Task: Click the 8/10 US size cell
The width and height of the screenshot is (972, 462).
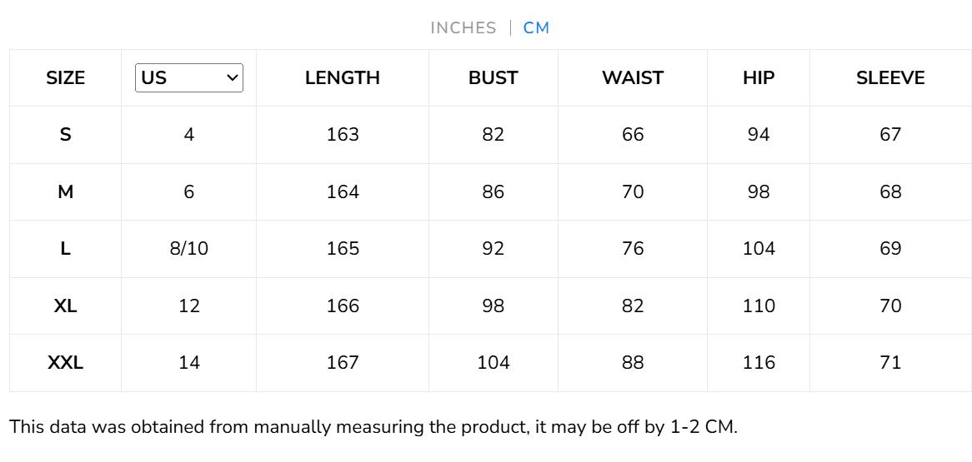Action: [x=189, y=249]
